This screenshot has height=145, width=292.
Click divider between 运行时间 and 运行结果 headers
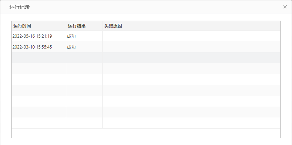click(x=66, y=26)
